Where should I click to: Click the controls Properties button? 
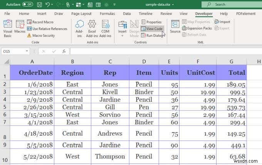point(151,22)
